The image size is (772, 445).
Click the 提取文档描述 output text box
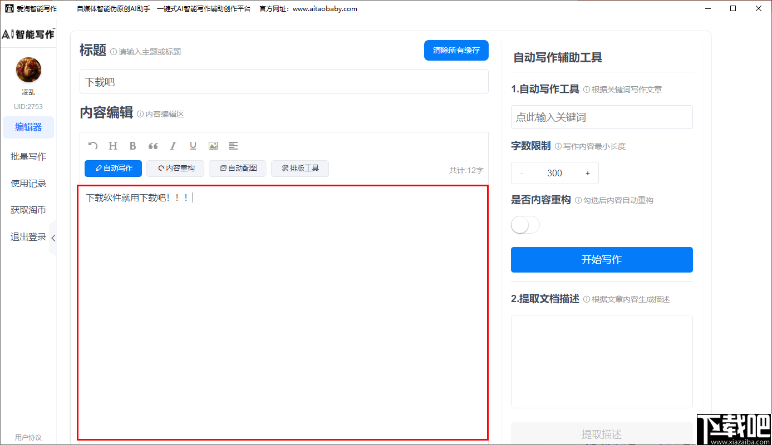pyautogui.click(x=602, y=362)
